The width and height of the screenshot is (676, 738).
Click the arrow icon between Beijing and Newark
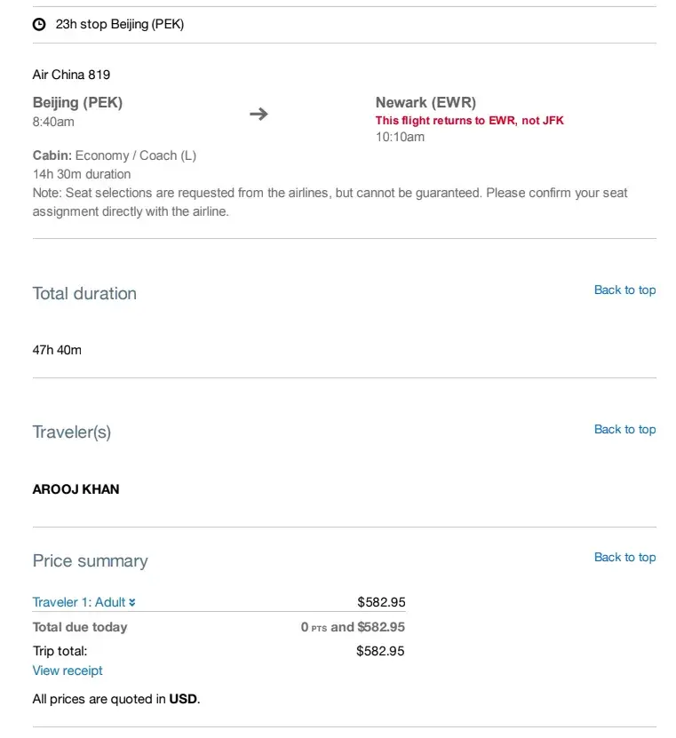click(258, 114)
